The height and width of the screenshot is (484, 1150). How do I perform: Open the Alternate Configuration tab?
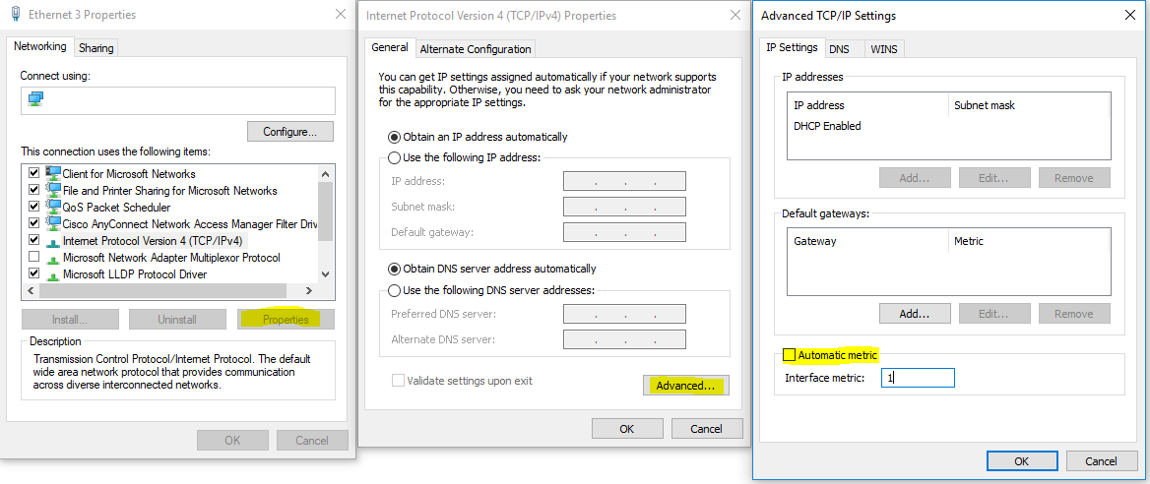coord(476,49)
